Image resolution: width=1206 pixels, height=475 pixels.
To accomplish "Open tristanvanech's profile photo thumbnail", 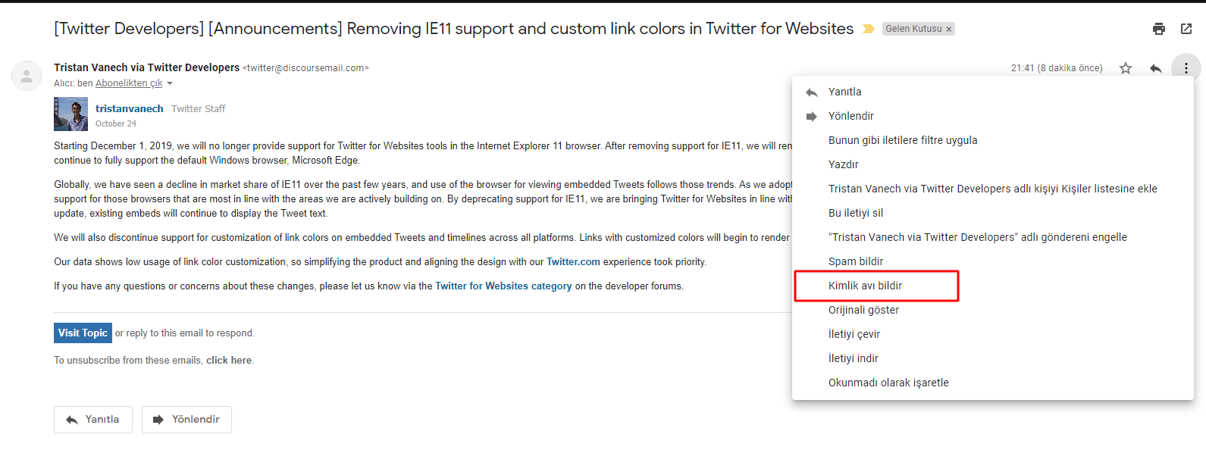I will pyautogui.click(x=70, y=114).
